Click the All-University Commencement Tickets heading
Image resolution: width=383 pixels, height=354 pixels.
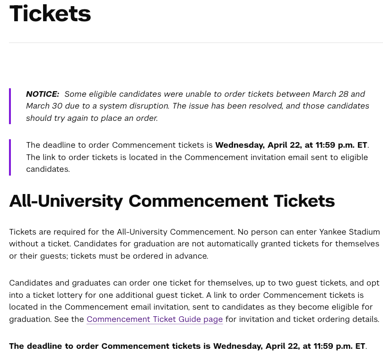coord(172,201)
